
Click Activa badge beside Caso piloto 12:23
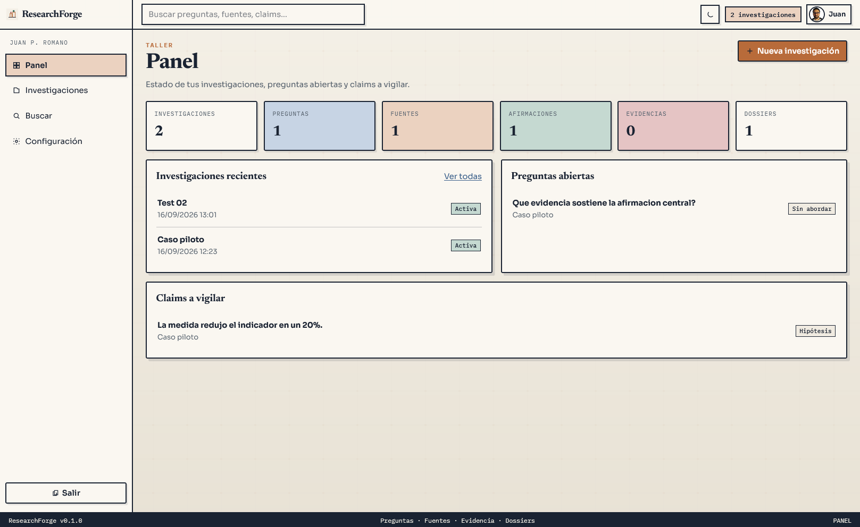point(466,245)
